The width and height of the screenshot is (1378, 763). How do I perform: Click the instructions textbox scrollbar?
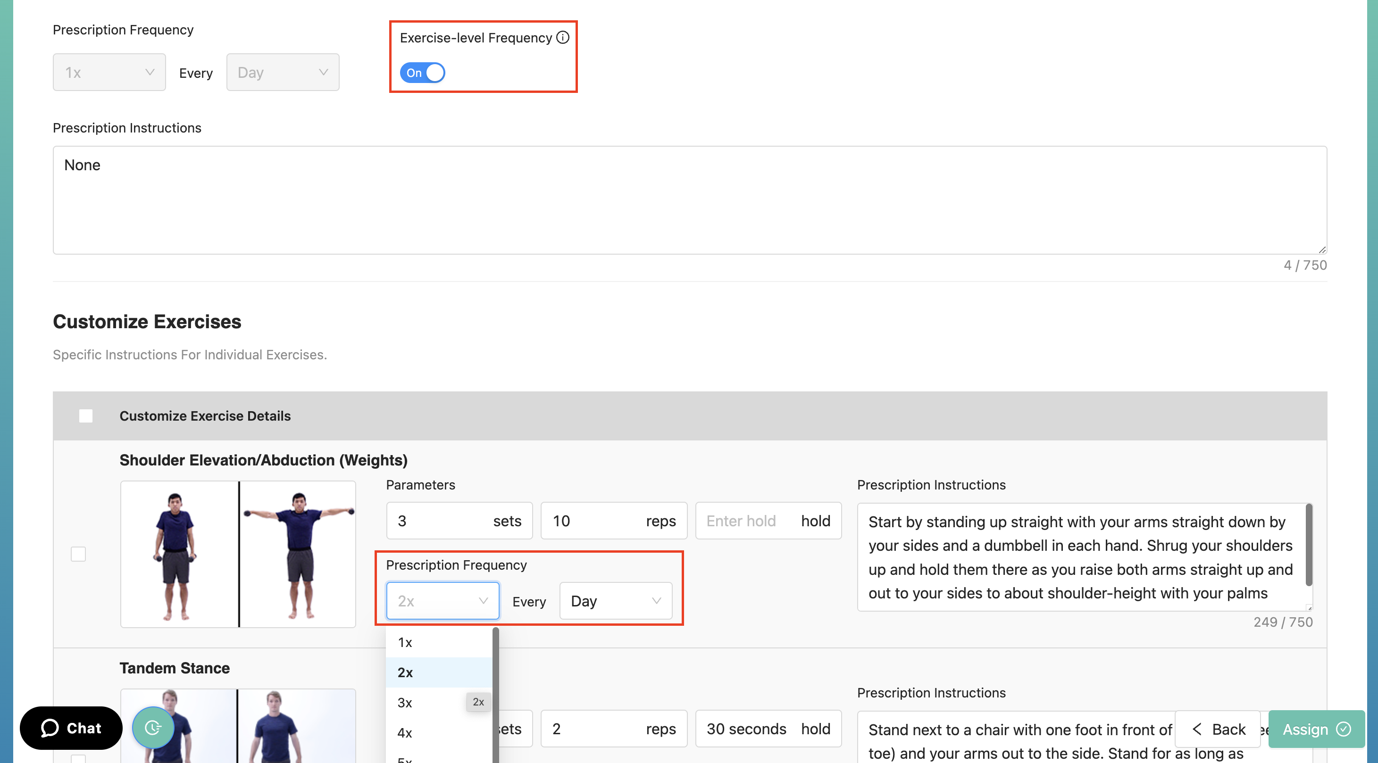pos(1309,546)
